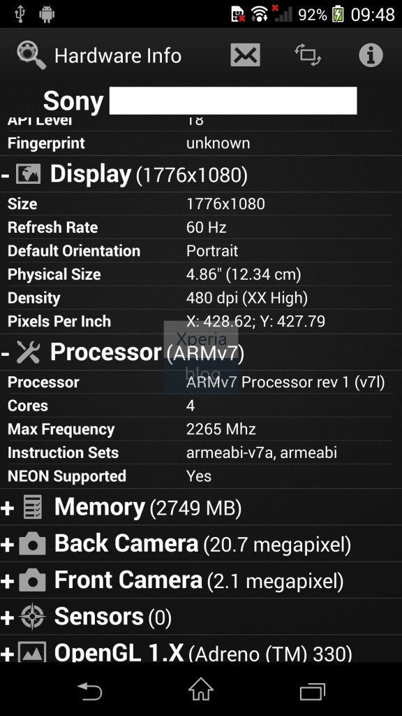The height and width of the screenshot is (716, 402).
Task: Tap the Hardware Info magnifier logo
Action: point(31,55)
